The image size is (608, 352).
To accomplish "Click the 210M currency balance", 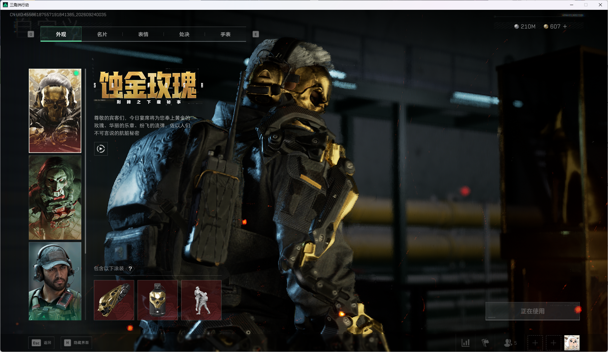I will [x=525, y=27].
